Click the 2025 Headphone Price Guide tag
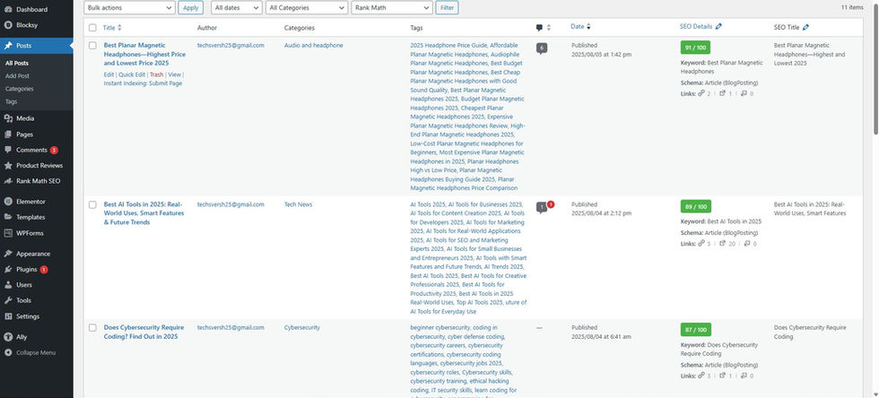This screenshot has width=879, height=398. coord(449,46)
